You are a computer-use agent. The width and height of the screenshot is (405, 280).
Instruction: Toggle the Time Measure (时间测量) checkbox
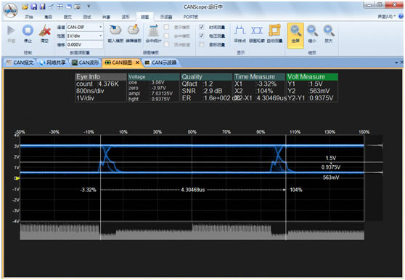click(x=202, y=27)
